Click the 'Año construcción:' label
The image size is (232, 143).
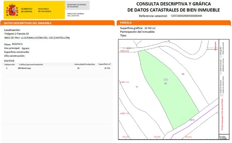[x=14, y=56]
